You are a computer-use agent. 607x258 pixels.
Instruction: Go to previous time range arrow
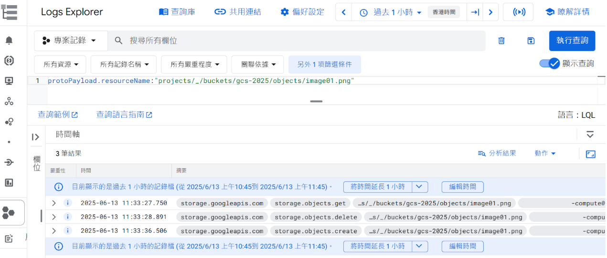(x=343, y=12)
